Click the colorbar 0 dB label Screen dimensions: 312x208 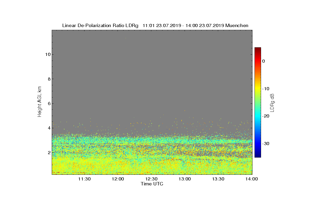point(264,61)
